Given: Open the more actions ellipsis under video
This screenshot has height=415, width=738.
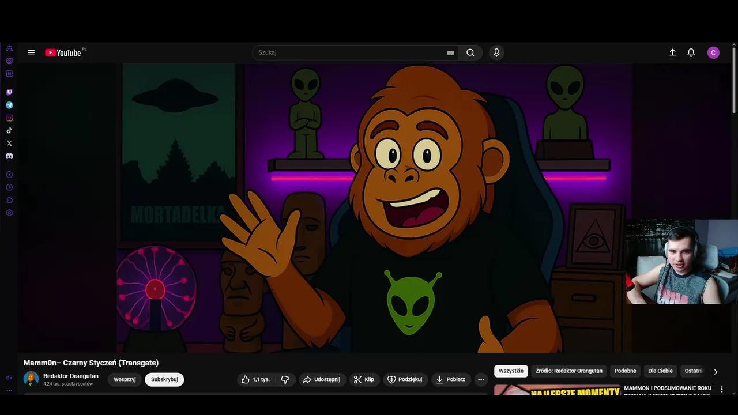Looking at the screenshot, I should coord(481,379).
